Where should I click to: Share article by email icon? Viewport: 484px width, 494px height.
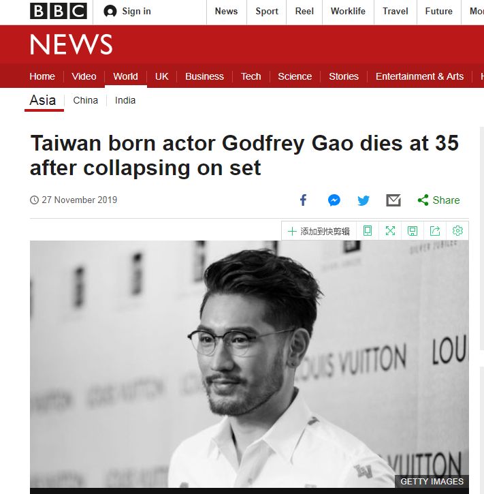pos(393,200)
